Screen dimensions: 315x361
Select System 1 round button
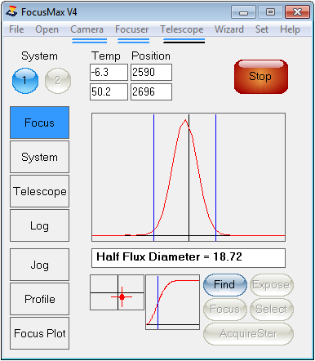point(25,81)
